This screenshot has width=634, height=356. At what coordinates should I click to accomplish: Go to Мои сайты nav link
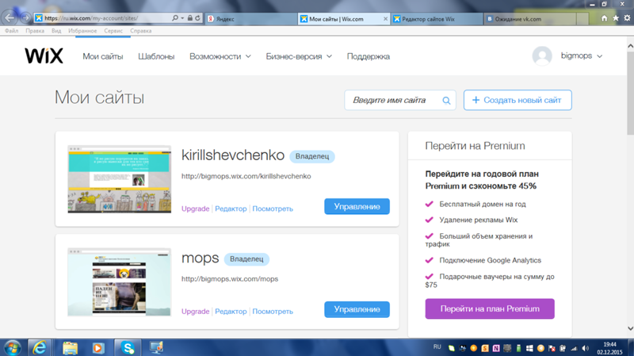click(103, 56)
